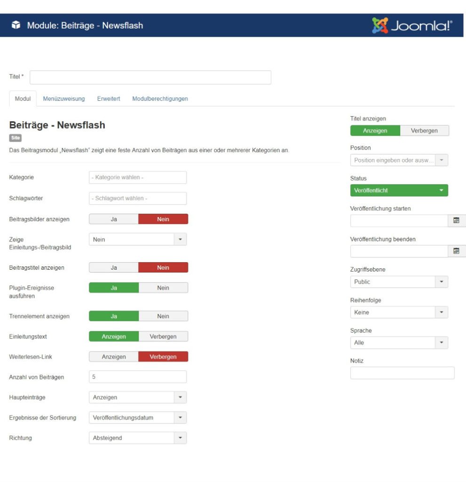The width and height of the screenshot is (466, 482).
Task: Focus the Titel input field
Action: tap(150, 77)
